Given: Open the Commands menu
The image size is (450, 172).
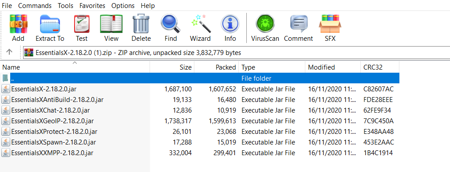Looking at the screenshot, I should pos(35,5).
